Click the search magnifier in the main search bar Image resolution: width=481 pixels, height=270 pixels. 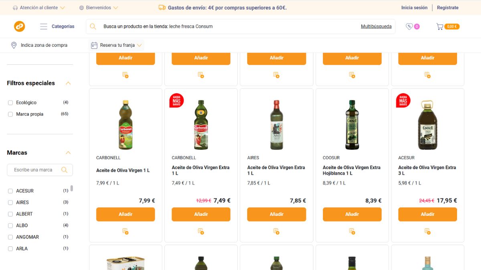pyautogui.click(x=93, y=26)
